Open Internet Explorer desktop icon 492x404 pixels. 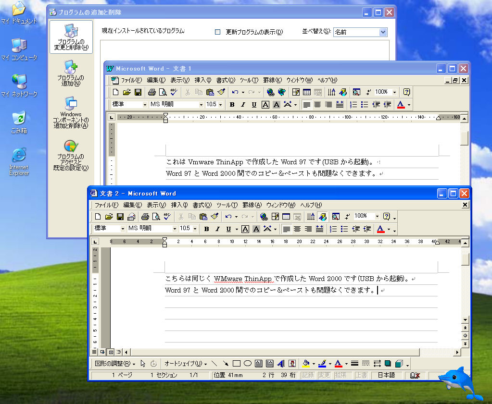pyautogui.click(x=19, y=161)
